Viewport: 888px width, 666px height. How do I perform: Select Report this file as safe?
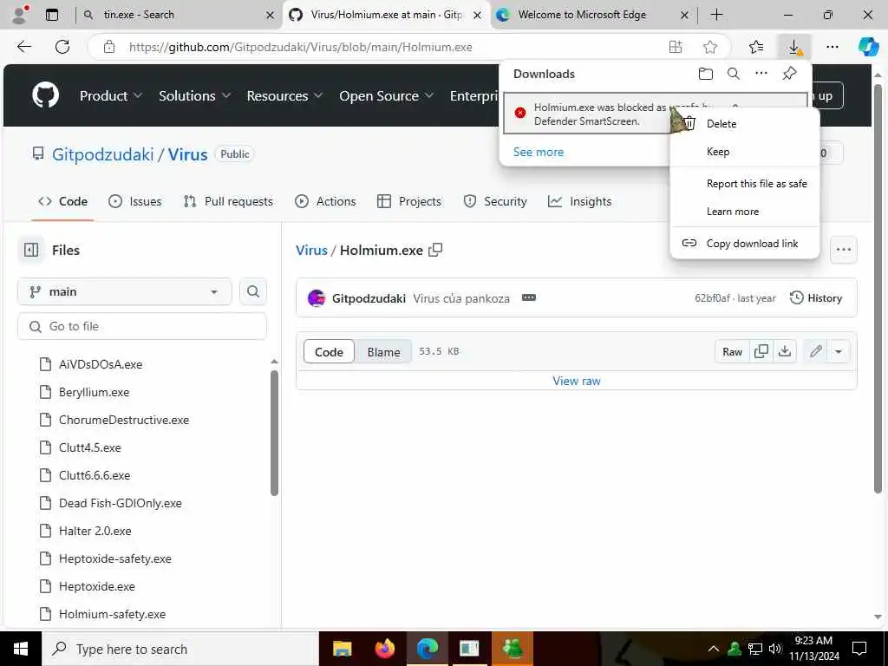tap(744, 184)
